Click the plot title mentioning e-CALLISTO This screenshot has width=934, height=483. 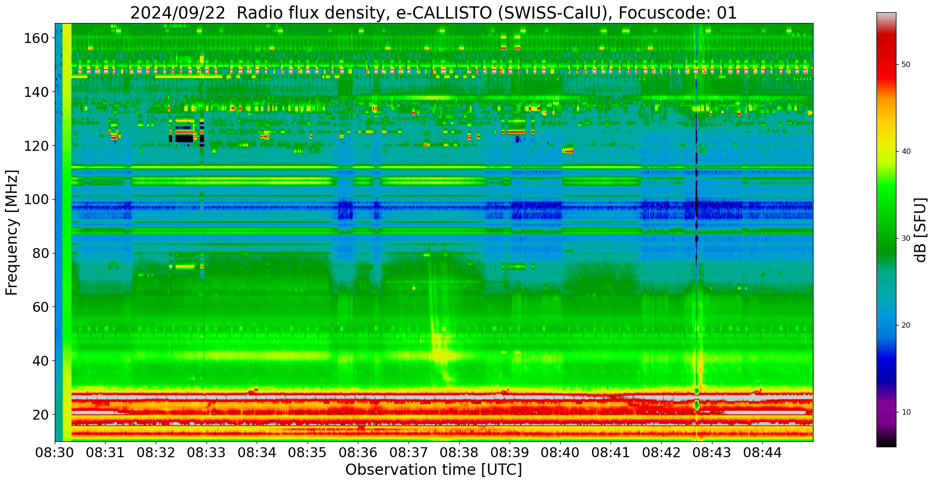tap(433, 13)
